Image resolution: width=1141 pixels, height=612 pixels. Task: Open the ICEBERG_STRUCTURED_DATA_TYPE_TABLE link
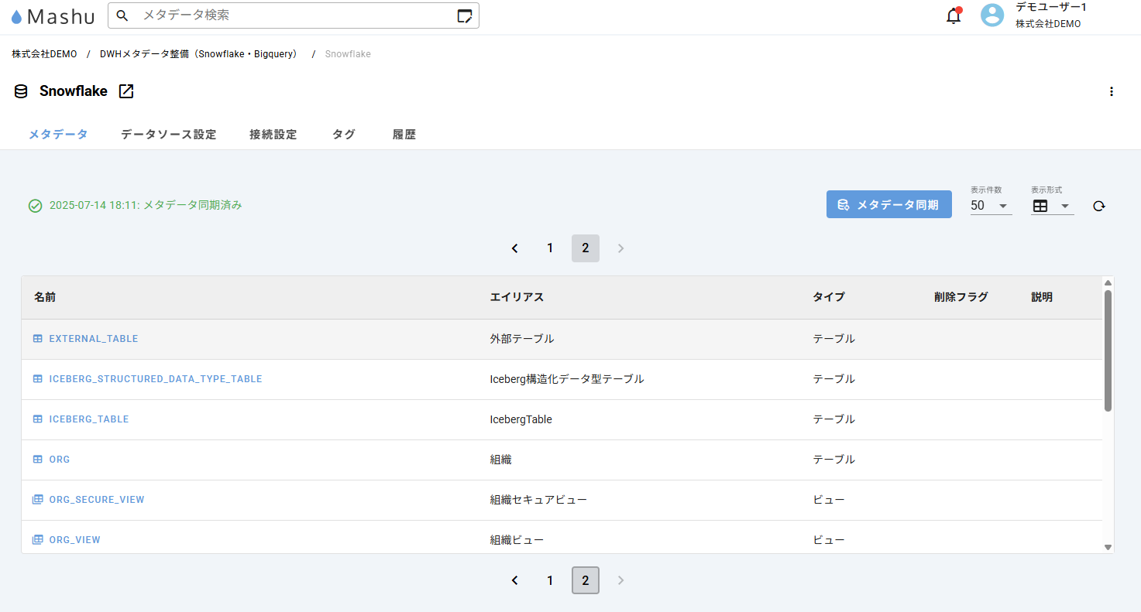tap(156, 379)
